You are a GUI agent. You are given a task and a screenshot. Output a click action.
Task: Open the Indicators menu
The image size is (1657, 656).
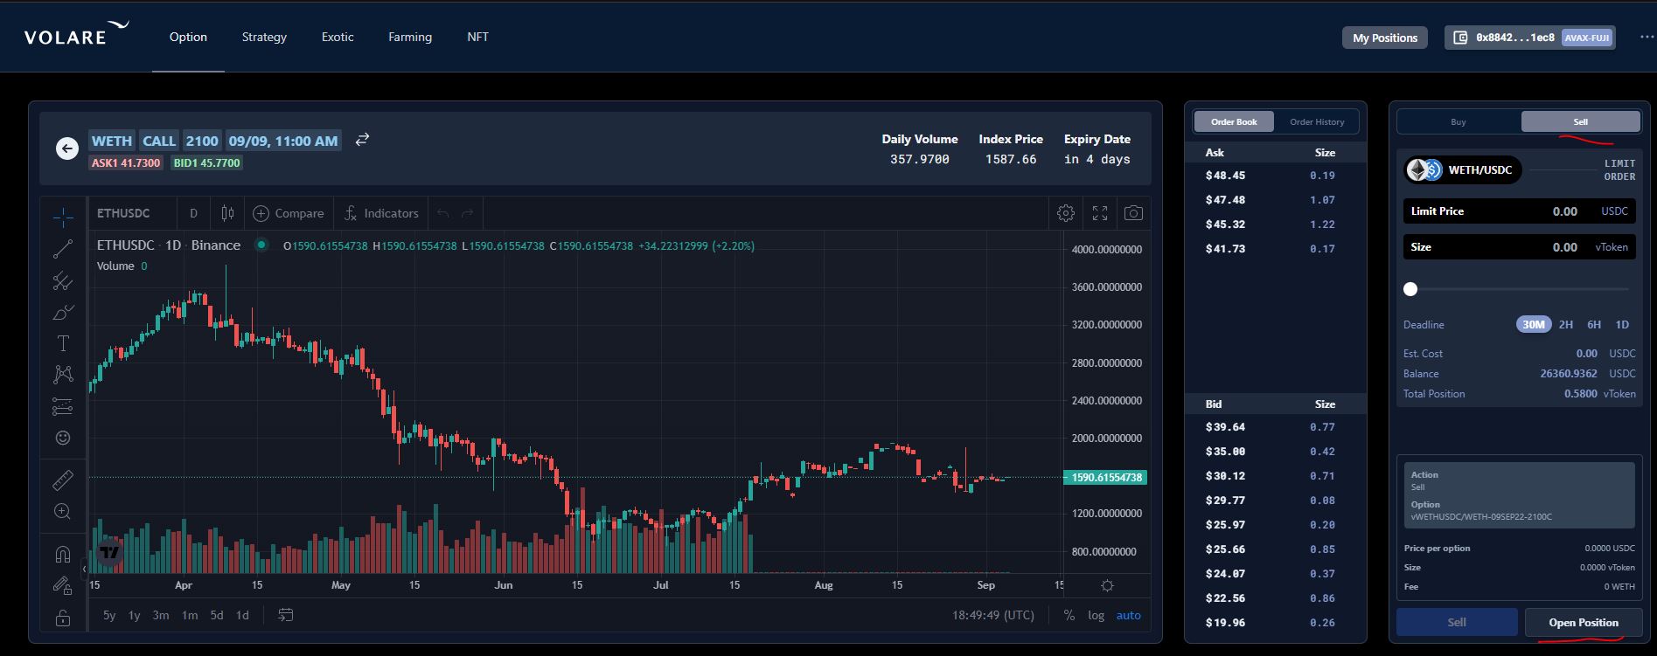[x=381, y=213]
